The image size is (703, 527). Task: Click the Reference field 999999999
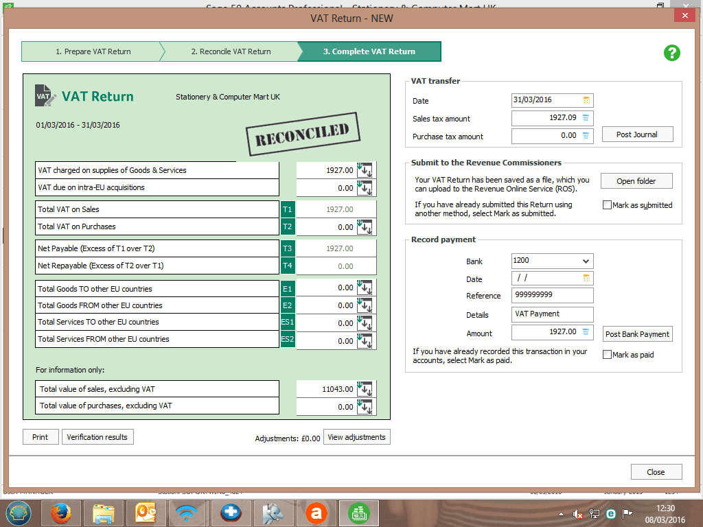pyautogui.click(x=553, y=295)
